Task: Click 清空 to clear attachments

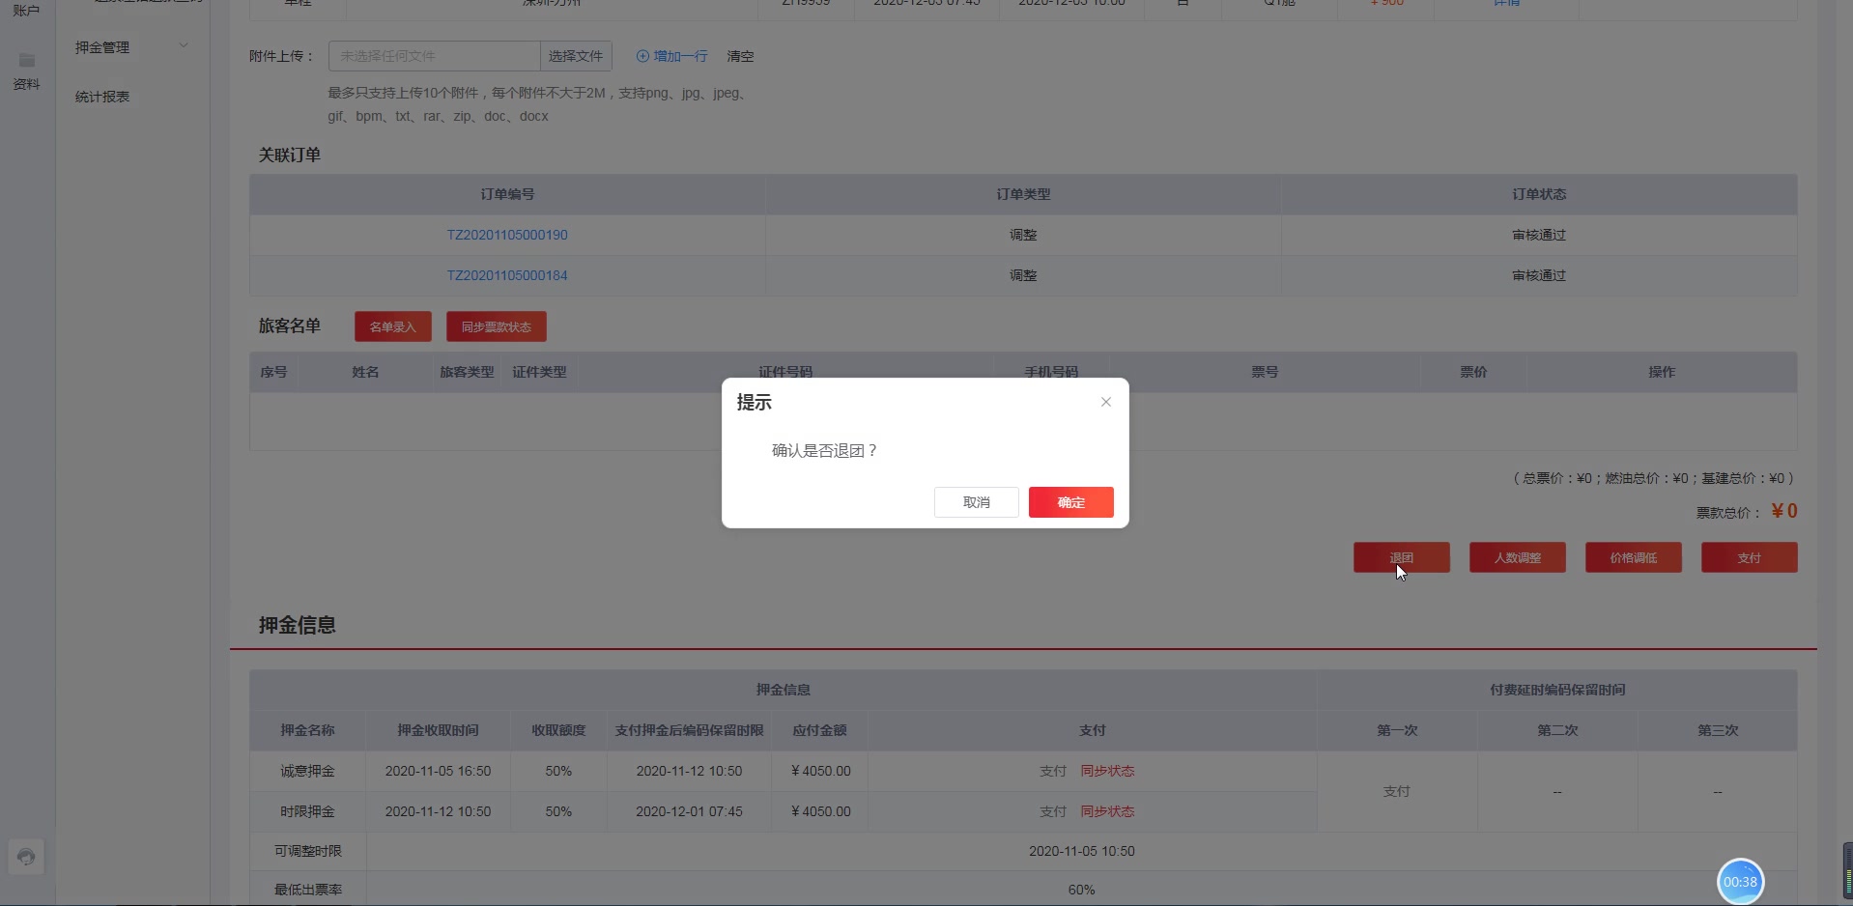Action: click(x=740, y=56)
